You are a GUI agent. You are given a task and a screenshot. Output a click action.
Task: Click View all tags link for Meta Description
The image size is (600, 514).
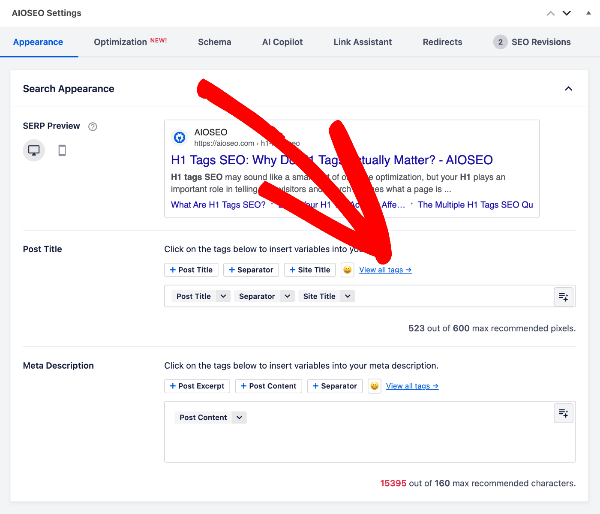(412, 386)
